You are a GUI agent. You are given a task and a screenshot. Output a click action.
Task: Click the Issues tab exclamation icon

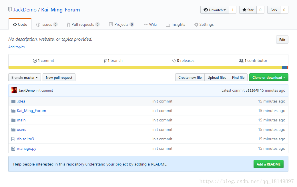coord(38,25)
